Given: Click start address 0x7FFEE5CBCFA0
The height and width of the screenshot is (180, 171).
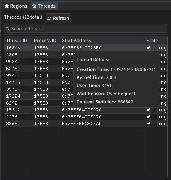Looking at the screenshot, I should pyautogui.click(x=82, y=124).
